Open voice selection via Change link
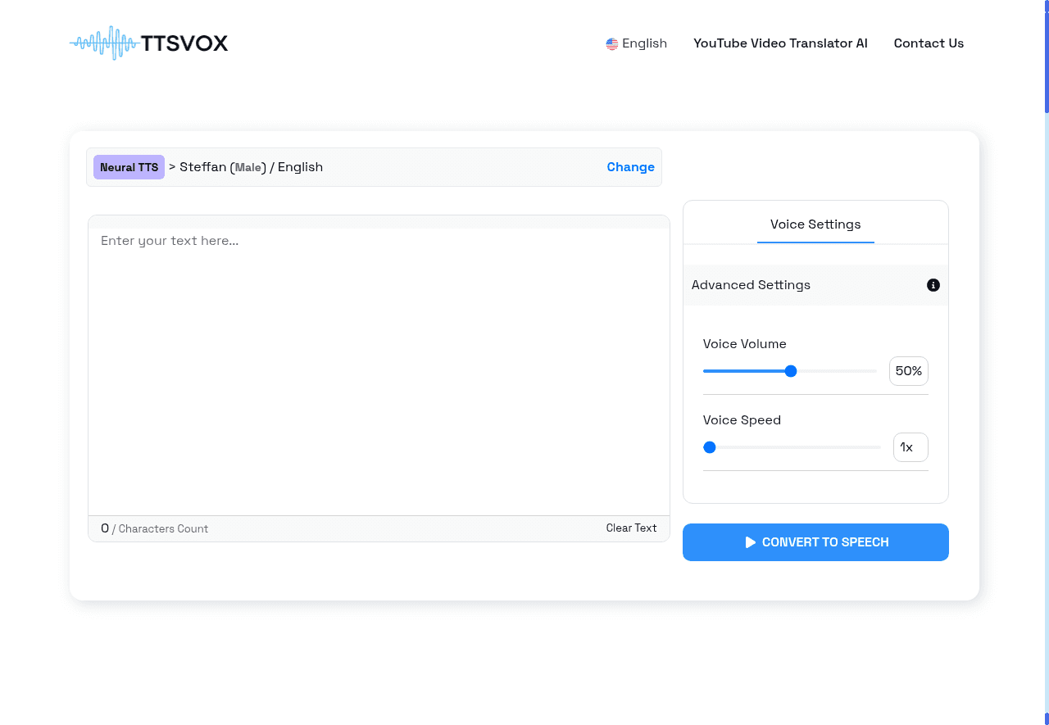 tap(630, 167)
